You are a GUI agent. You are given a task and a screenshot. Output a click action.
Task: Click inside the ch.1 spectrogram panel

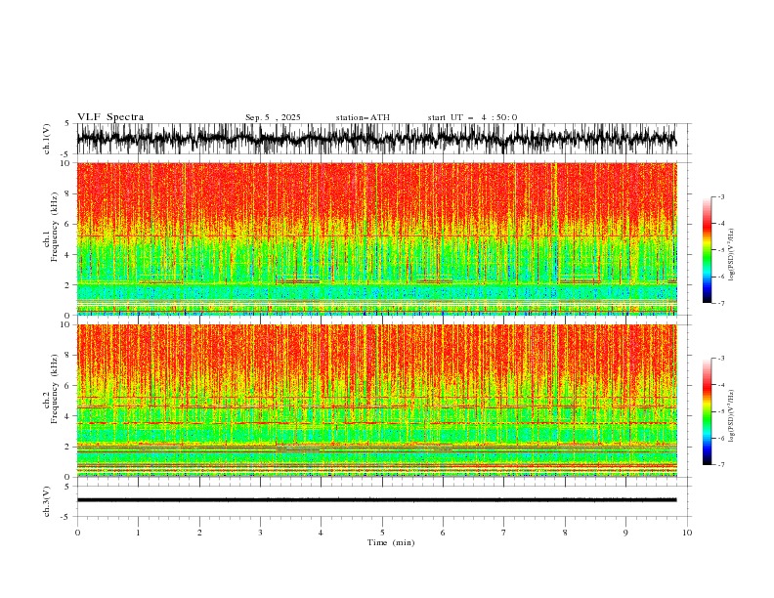click(x=376, y=238)
